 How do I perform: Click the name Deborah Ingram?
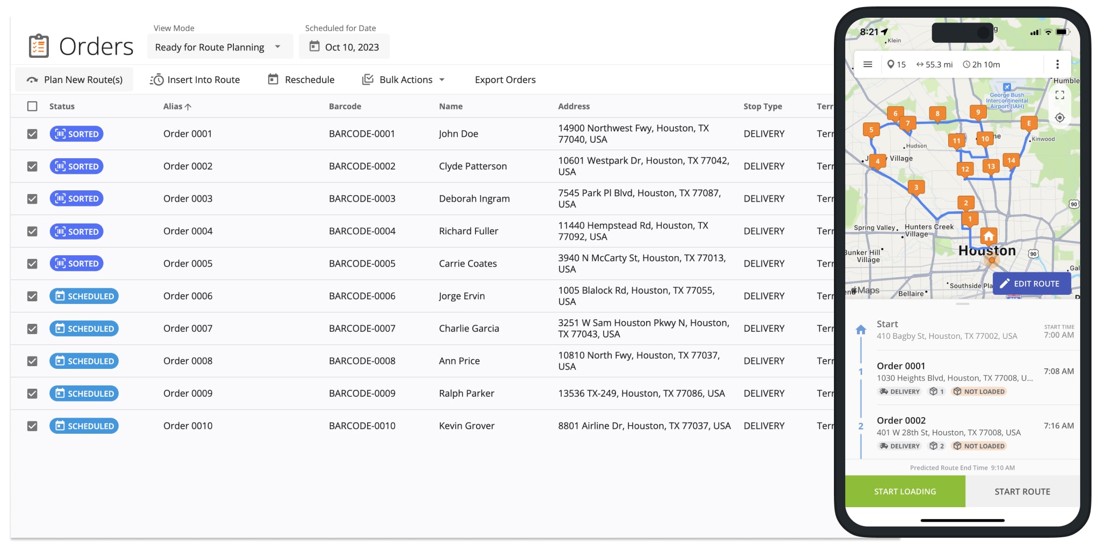pyautogui.click(x=474, y=198)
